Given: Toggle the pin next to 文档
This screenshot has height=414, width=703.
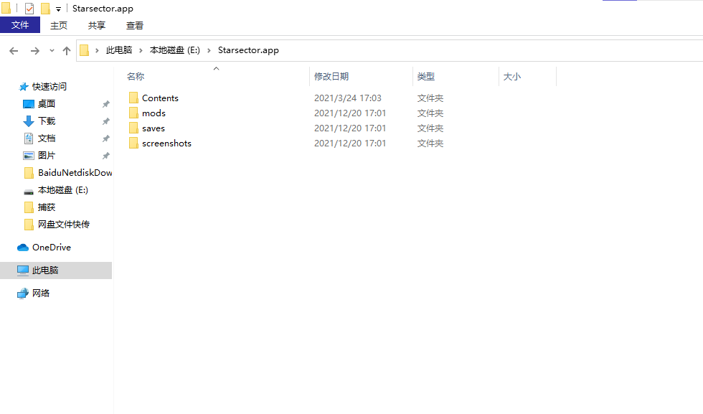Looking at the screenshot, I should click(x=105, y=138).
